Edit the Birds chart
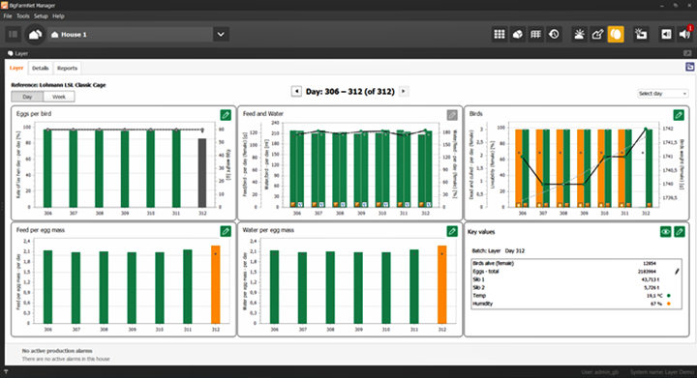 pos(679,115)
